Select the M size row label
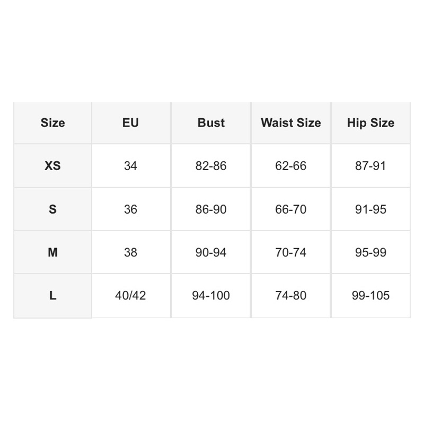 point(52,252)
